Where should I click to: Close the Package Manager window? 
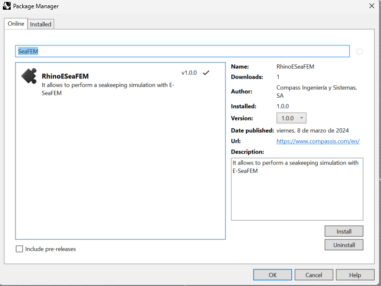point(371,6)
